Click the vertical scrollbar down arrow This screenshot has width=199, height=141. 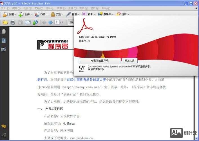[196, 138]
